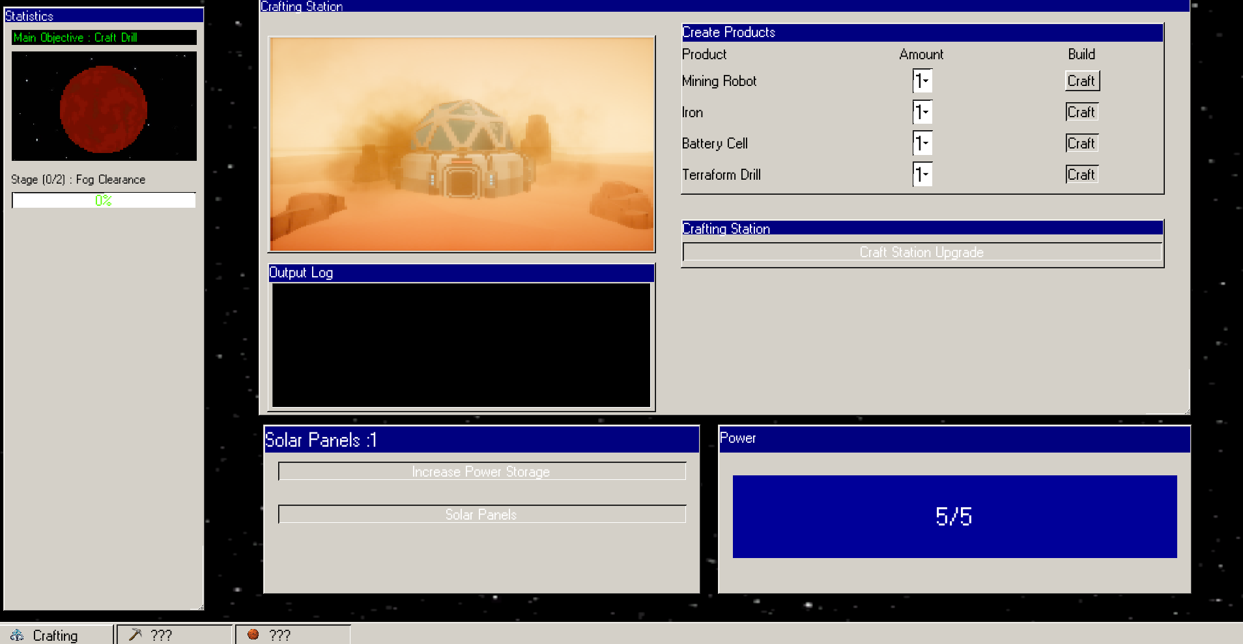
Task: Click the Create Products header
Action: (x=922, y=33)
